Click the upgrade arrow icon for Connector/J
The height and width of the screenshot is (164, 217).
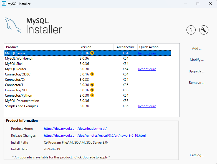[x=92, y=85]
